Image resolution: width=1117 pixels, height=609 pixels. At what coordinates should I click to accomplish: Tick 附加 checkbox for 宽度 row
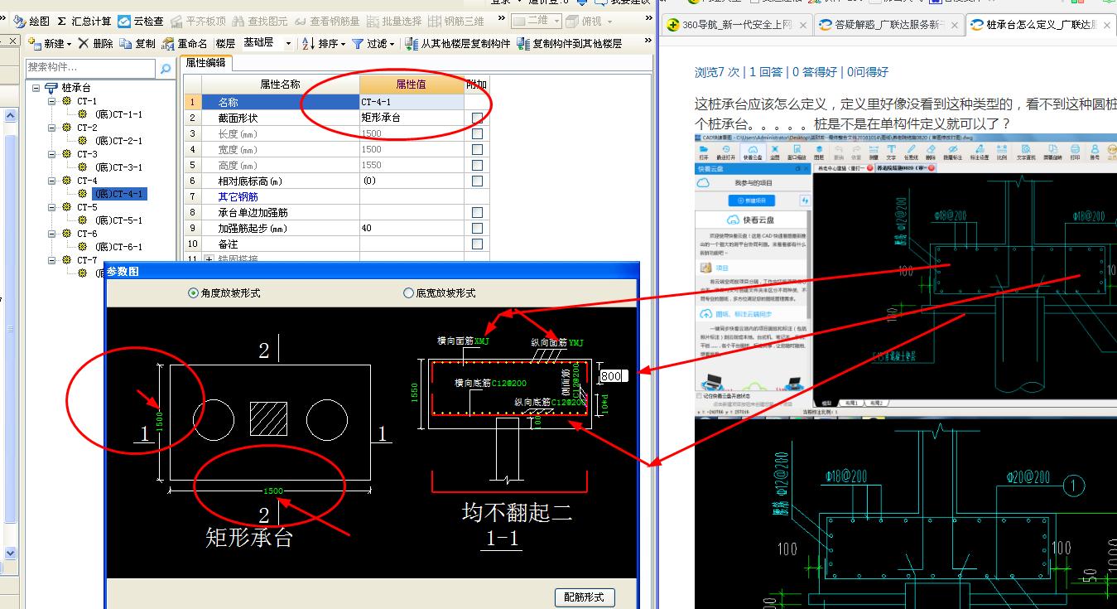(x=477, y=150)
